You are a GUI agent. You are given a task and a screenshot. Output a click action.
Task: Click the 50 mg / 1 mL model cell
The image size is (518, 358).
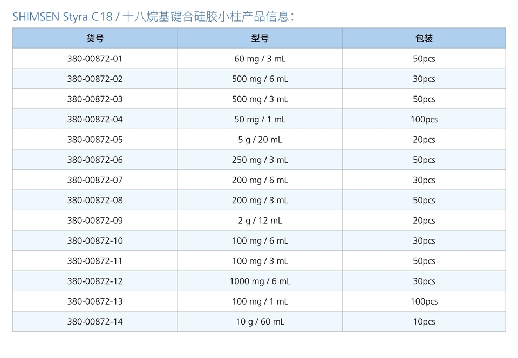(x=260, y=119)
